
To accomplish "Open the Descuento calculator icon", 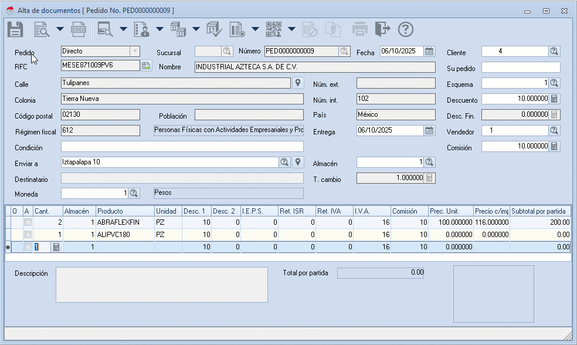I will (x=554, y=99).
